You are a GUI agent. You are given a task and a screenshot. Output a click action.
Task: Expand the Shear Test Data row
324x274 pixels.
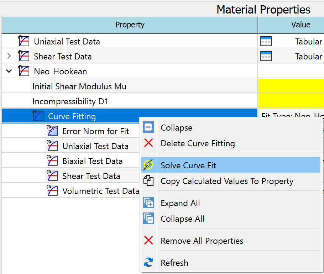tap(9, 56)
